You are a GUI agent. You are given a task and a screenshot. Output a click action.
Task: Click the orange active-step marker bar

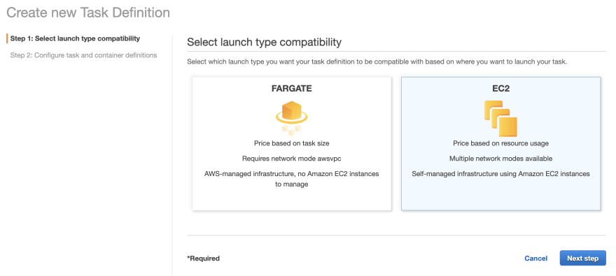pos(7,38)
